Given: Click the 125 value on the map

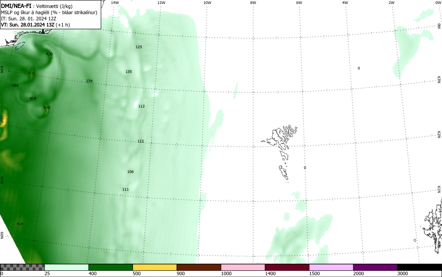Looking at the screenshot, I should coord(139,47).
